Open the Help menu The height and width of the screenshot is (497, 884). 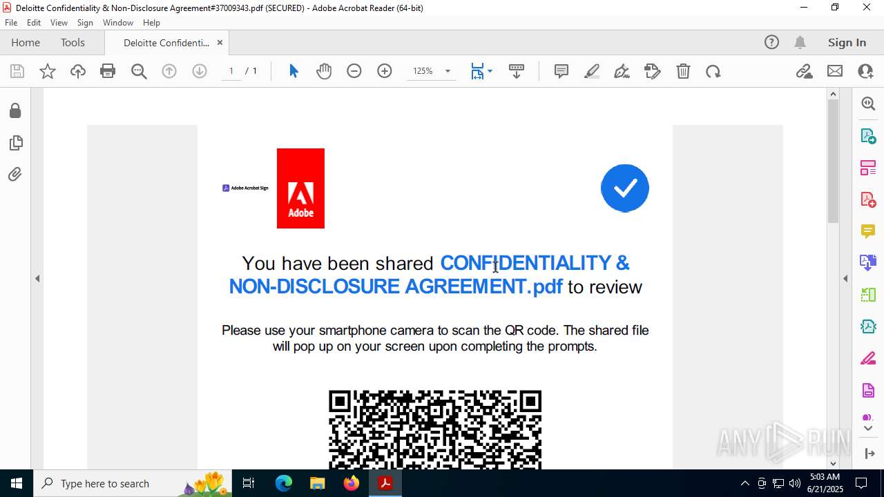(151, 23)
